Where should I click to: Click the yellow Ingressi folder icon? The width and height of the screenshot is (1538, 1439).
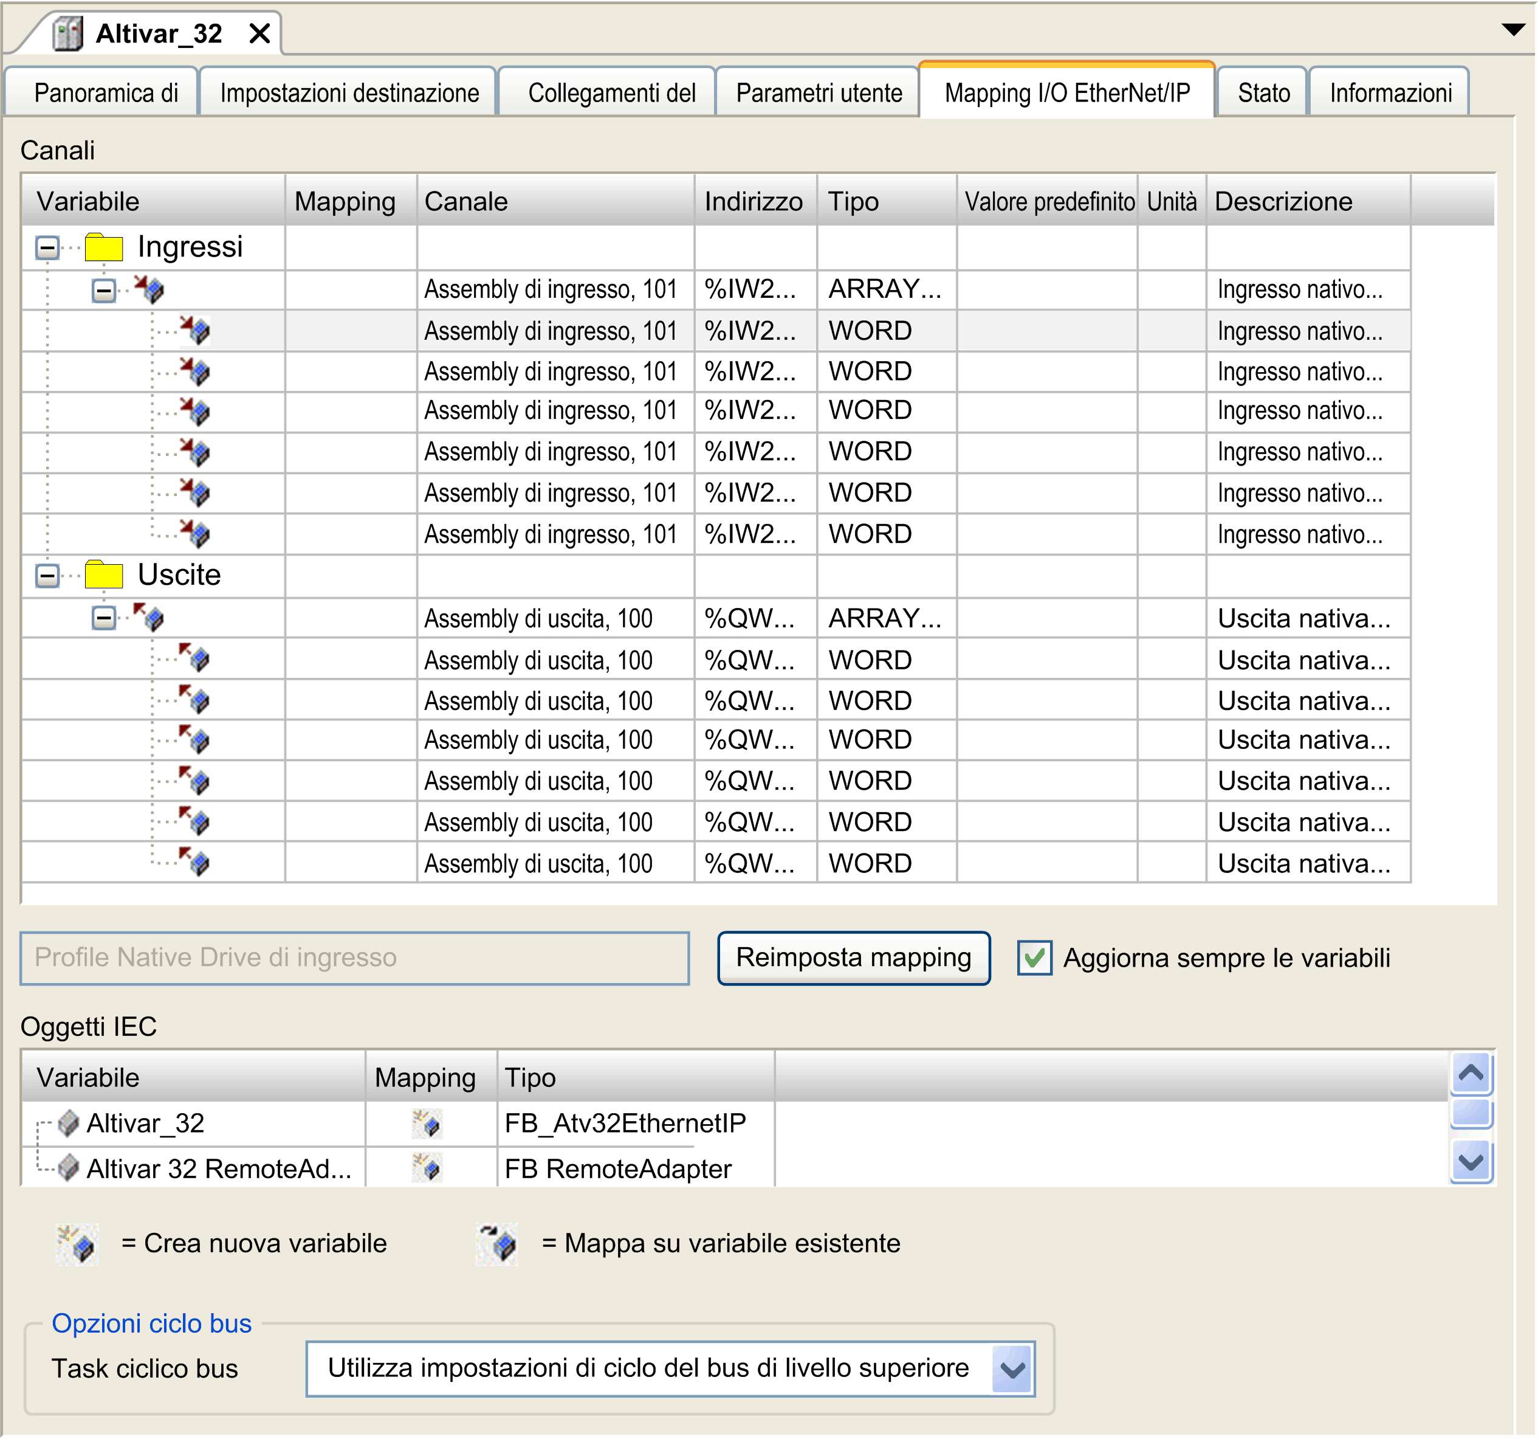tap(104, 247)
